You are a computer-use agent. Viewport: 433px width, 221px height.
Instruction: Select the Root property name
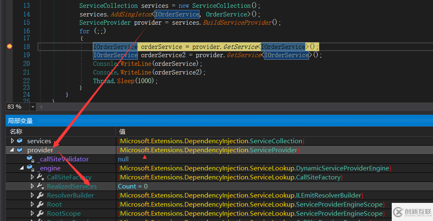(54, 205)
